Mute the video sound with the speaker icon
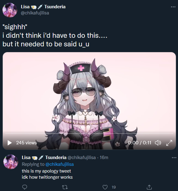Viewport: 178px width, 191px height. pyautogui.click(x=158, y=143)
